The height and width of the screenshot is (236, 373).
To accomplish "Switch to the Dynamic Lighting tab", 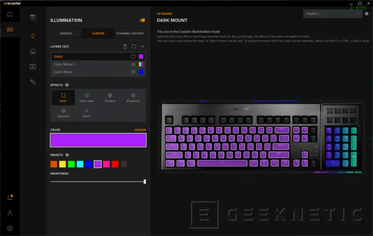I will click(130, 34).
